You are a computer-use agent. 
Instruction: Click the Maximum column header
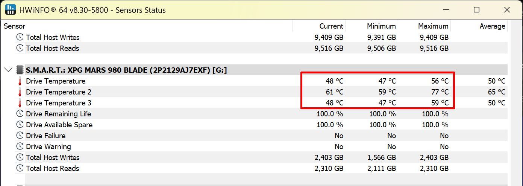click(433, 26)
